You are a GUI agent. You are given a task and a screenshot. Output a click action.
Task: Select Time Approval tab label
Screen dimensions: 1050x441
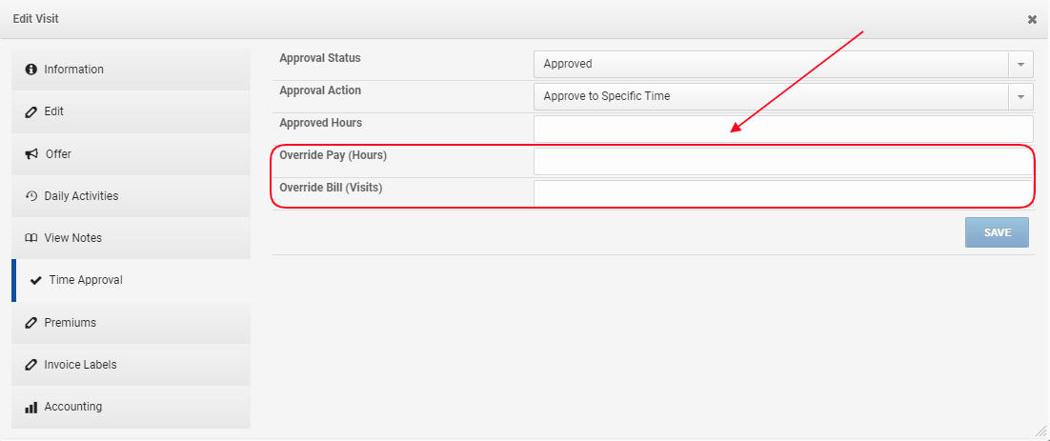[x=86, y=280]
